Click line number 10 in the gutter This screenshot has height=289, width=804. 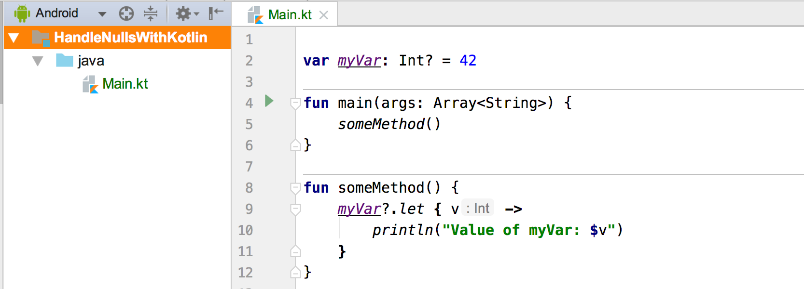tap(245, 230)
